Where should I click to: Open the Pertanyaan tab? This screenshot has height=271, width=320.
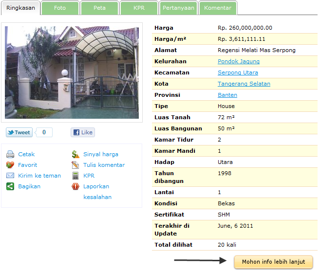178,8
